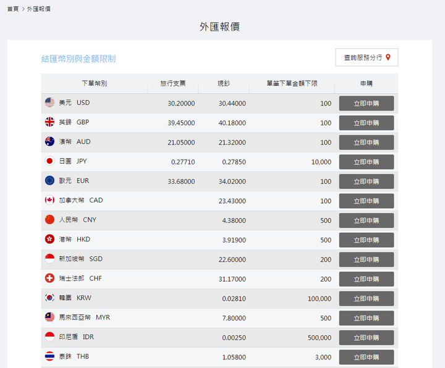The height and width of the screenshot is (368, 445).
Task: Click 立即申購 for THB row
Action: (367, 358)
